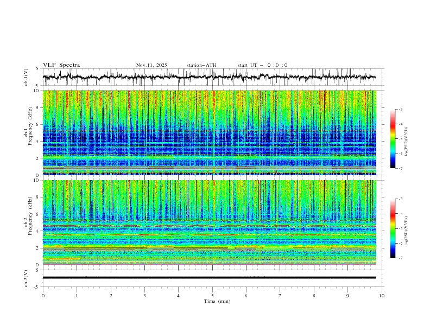Click the "-3" tick on lower colorbar
This screenshot has width=430, height=332.
400,199
